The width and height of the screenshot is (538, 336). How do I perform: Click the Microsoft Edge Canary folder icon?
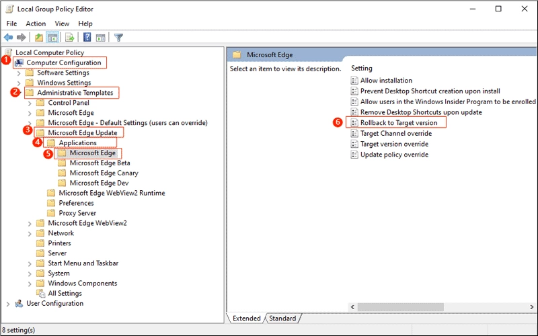pyautogui.click(x=62, y=173)
